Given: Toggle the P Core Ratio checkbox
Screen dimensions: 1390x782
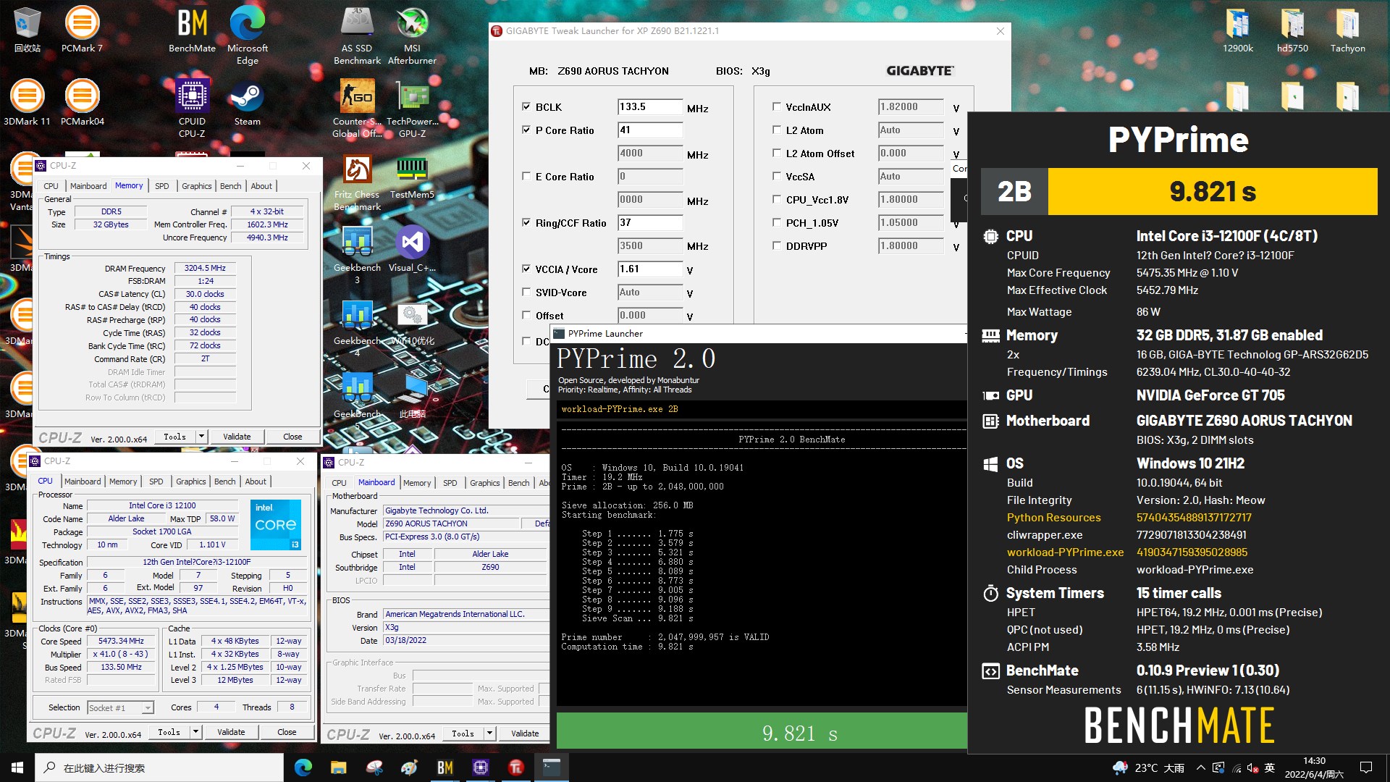Looking at the screenshot, I should tap(526, 130).
